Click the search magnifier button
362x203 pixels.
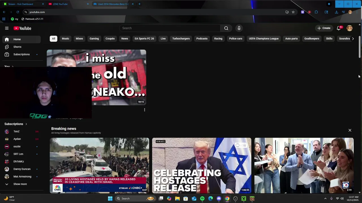(226, 28)
